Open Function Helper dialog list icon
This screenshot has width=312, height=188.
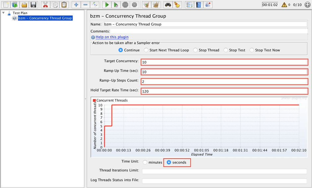pos(189,5)
